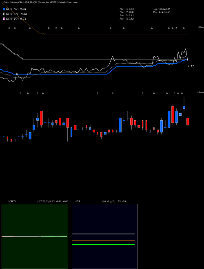The height and width of the screenshot is (269, 204).
Task: Click the ADX (14 day) parameter values
Action: [x=114, y=201]
